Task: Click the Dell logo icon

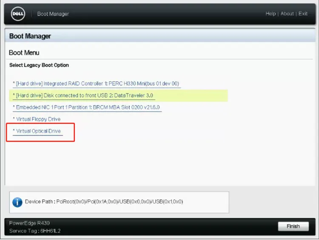Action: pyautogui.click(x=18, y=14)
